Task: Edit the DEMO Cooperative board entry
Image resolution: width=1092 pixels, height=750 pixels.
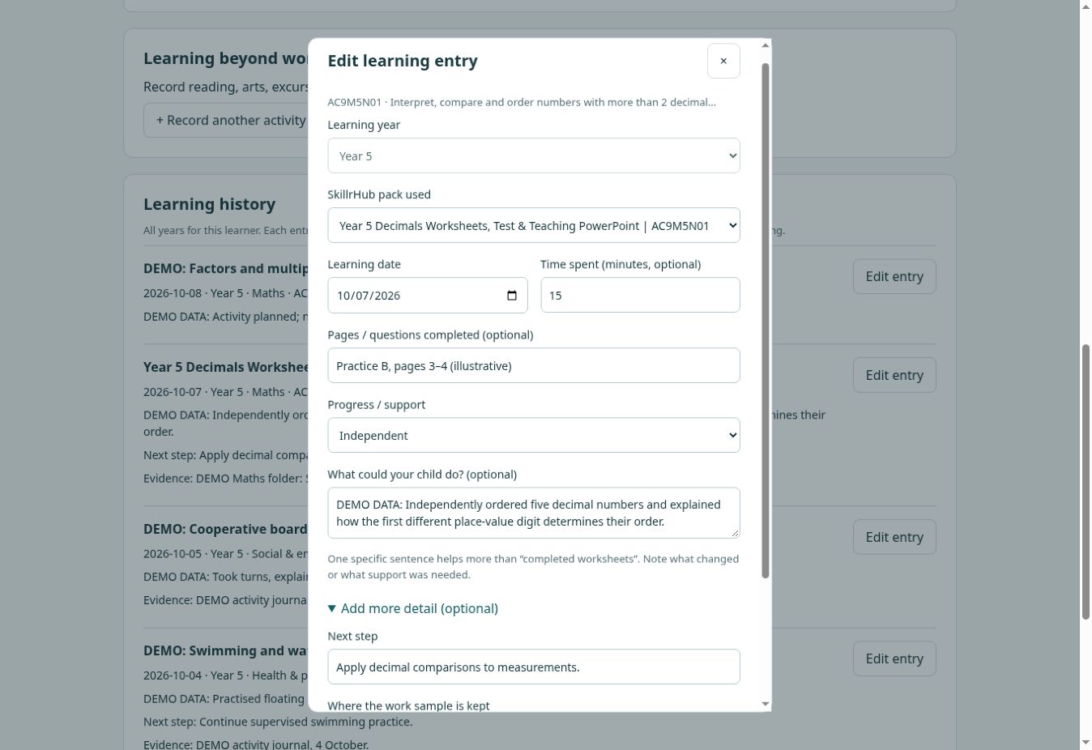Action: tap(894, 537)
